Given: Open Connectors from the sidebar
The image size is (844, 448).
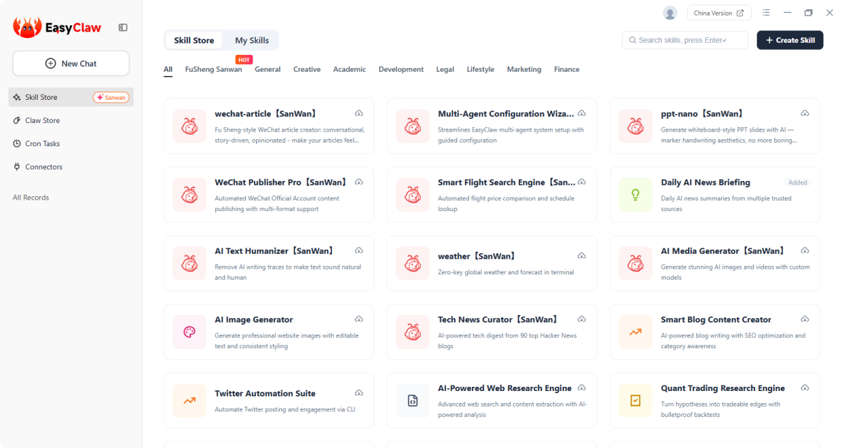Looking at the screenshot, I should pos(44,167).
